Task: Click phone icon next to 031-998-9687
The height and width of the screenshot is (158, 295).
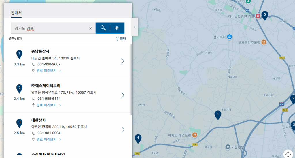Action: click(33, 65)
